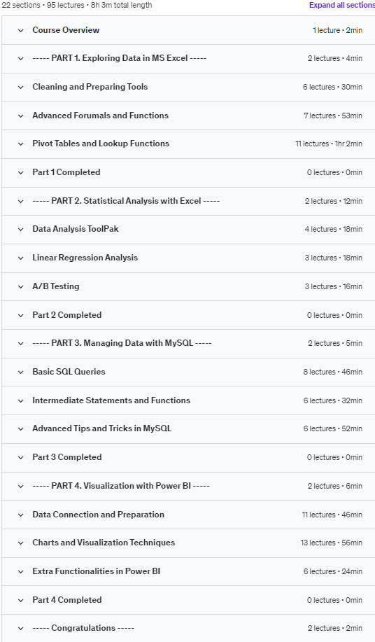Select the Basic SQL Queries title

tap(69, 372)
